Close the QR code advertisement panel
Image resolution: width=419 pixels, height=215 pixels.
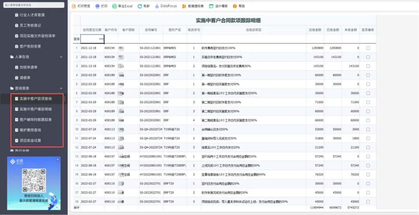58,160
